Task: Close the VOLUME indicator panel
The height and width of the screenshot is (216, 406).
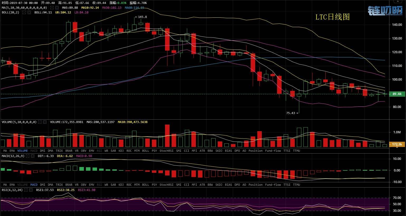Action: click(45, 122)
